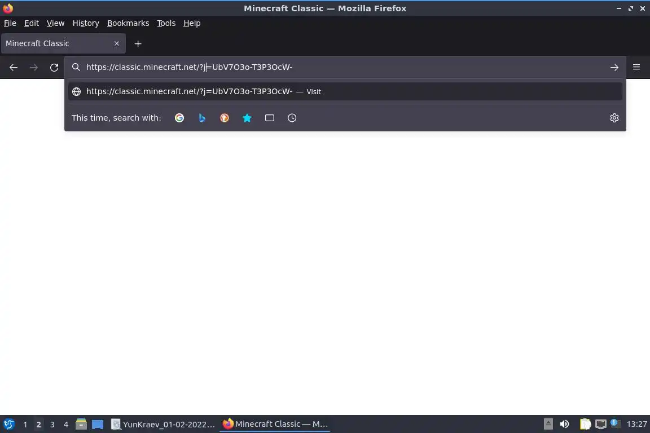Click the network monitor tray icon

coord(601,424)
